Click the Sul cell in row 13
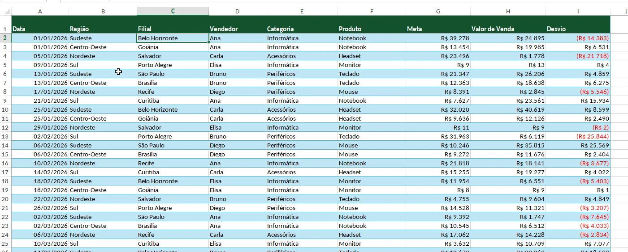628x252 pixels. [x=103, y=136]
